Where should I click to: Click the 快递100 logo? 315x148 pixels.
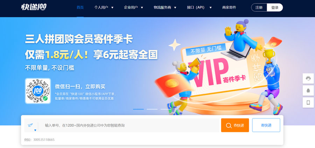(x=34, y=7)
